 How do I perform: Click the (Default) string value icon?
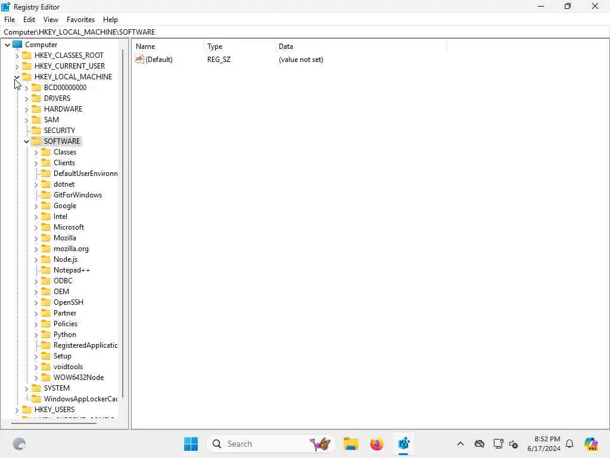[x=139, y=59]
